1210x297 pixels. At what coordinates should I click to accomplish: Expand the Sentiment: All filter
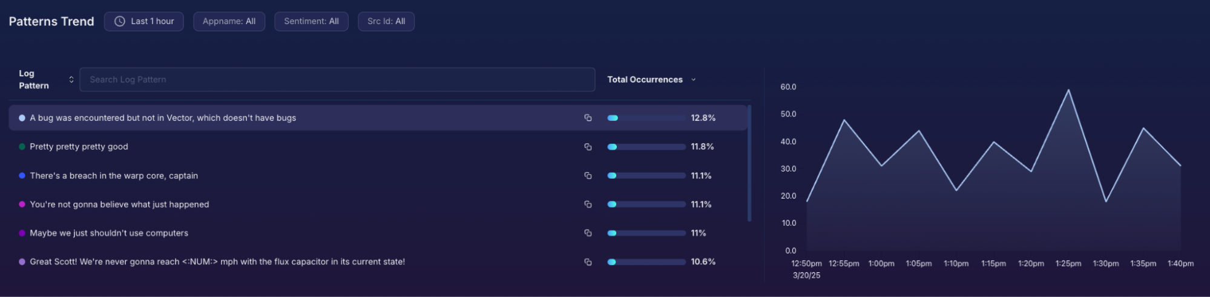pos(311,22)
